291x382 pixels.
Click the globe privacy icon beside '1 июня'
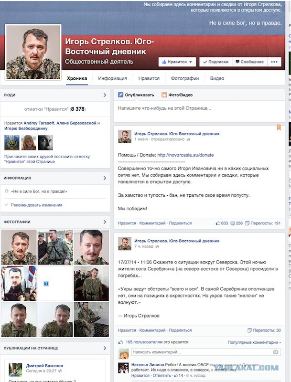pos(188,139)
